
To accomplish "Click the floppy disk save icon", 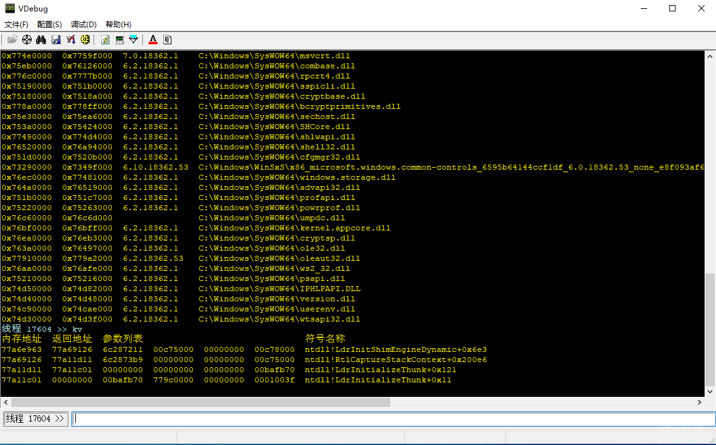I will point(56,40).
